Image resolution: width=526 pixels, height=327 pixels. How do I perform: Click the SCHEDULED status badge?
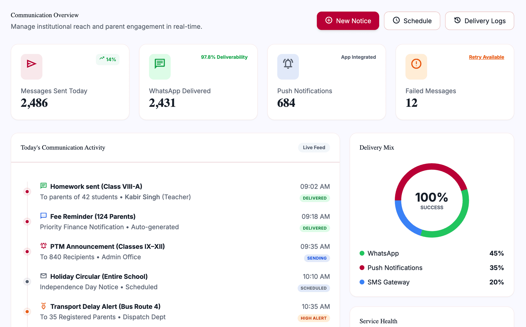314,288
